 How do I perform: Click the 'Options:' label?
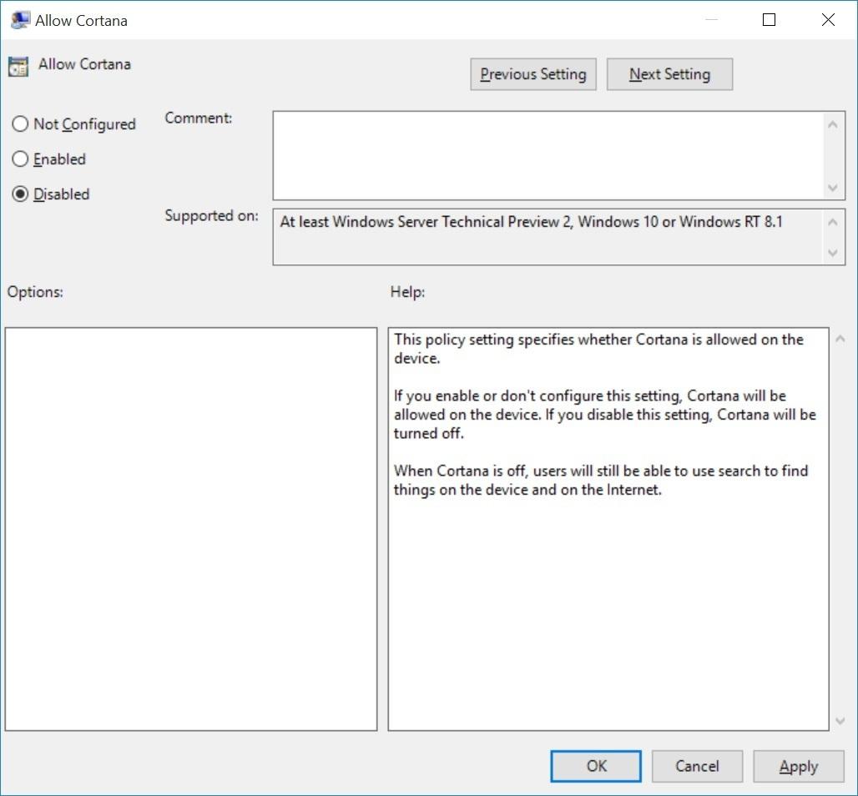[35, 292]
